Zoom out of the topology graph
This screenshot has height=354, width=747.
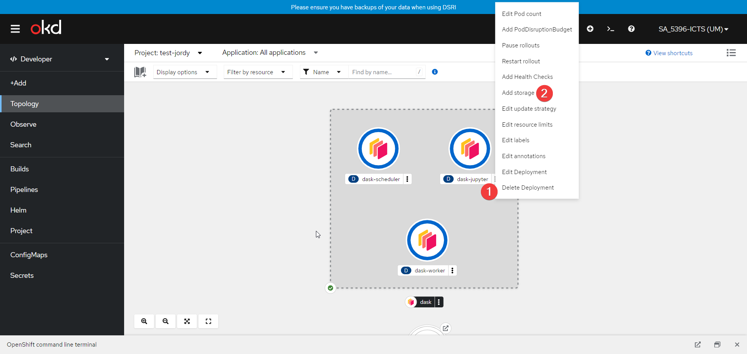pos(166,321)
